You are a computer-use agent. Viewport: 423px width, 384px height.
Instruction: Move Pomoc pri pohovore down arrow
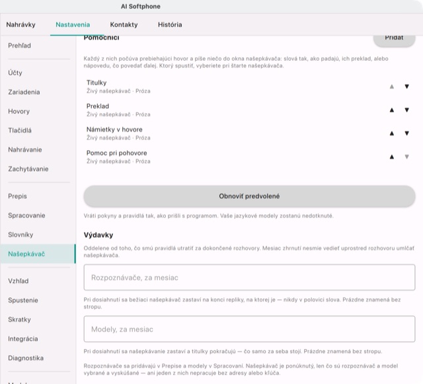407,157
